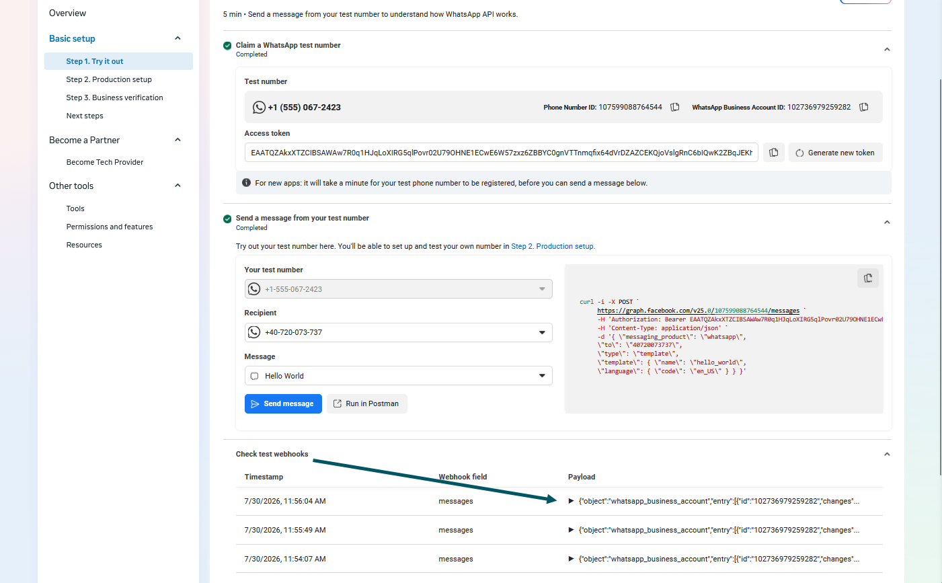Open Become Tech Provider
The height and width of the screenshot is (583, 942).
click(105, 162)
